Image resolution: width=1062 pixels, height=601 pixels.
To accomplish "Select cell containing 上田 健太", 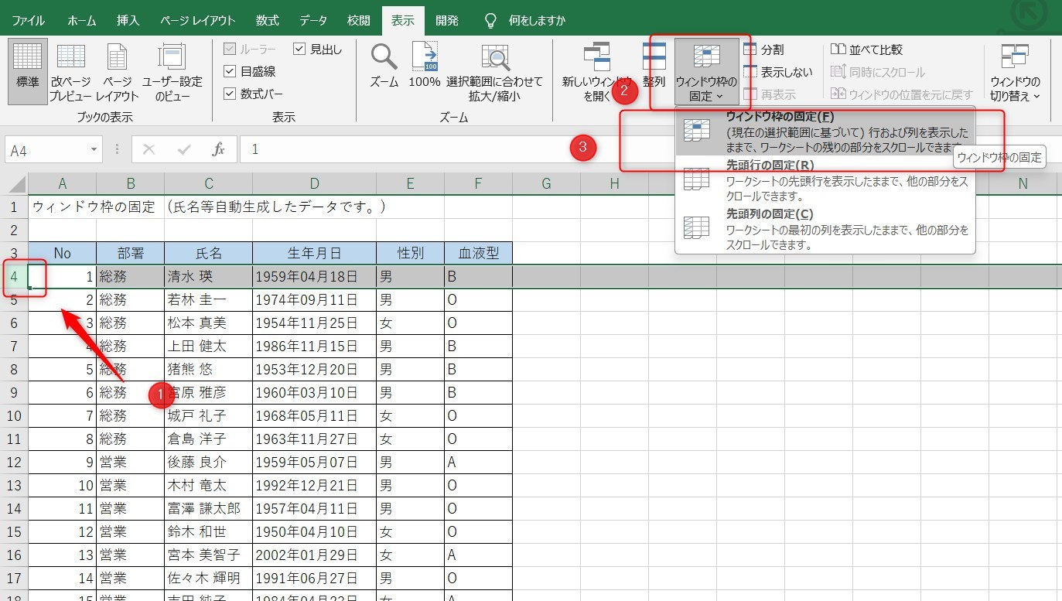I will [x=208, y=346].
